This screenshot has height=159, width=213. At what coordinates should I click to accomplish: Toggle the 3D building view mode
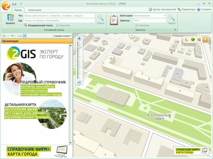[205, 39]
